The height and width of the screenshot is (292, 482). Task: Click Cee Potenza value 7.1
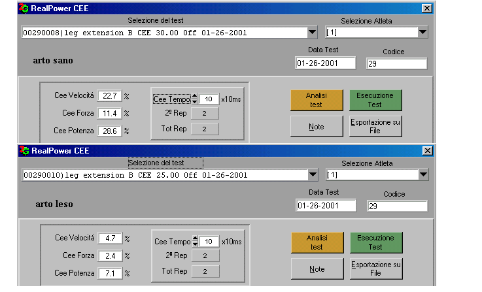click(110, 273)
